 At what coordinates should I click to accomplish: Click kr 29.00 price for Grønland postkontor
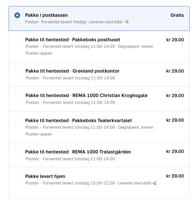click(175, 71)
